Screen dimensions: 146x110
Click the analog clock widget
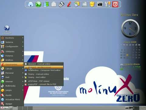[130, 28]
